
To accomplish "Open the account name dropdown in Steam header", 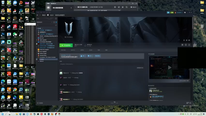I will coord(179,12).
